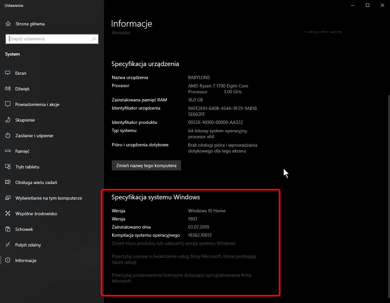Click the search magnifier icon

point(94,39)
